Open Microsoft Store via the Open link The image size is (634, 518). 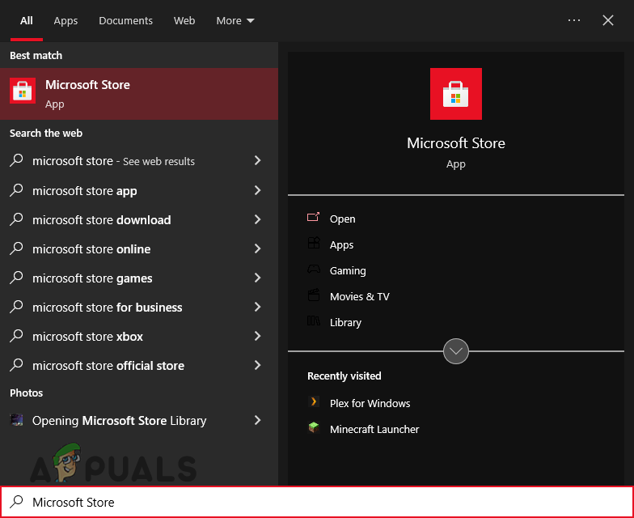(x=342, y=219)
